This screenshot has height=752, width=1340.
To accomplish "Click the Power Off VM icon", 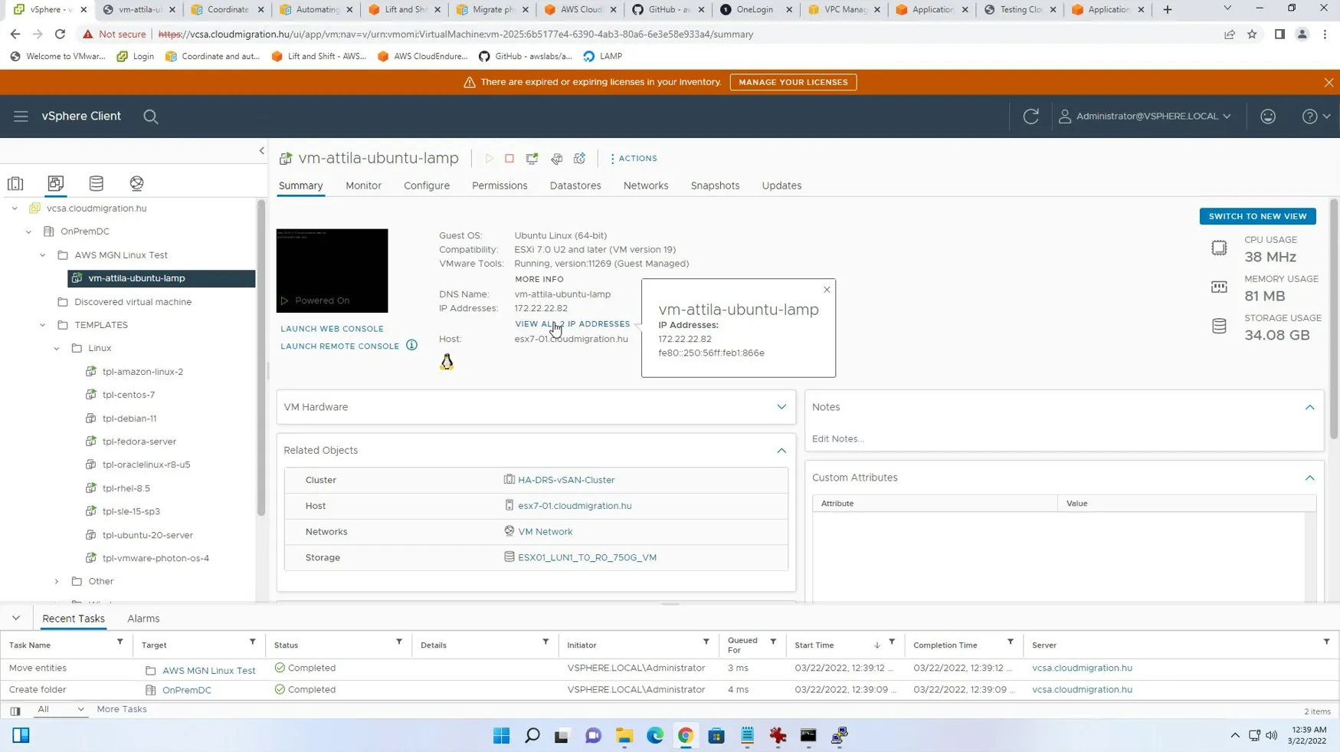I will [509, 159].
